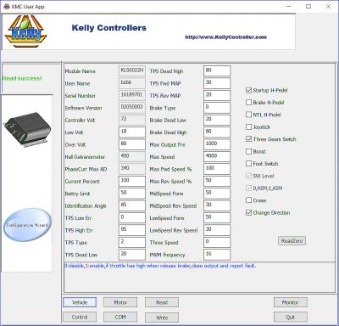
Task: Uncheck the Startup H-Pedel checkbox
Action: (248, 90)
